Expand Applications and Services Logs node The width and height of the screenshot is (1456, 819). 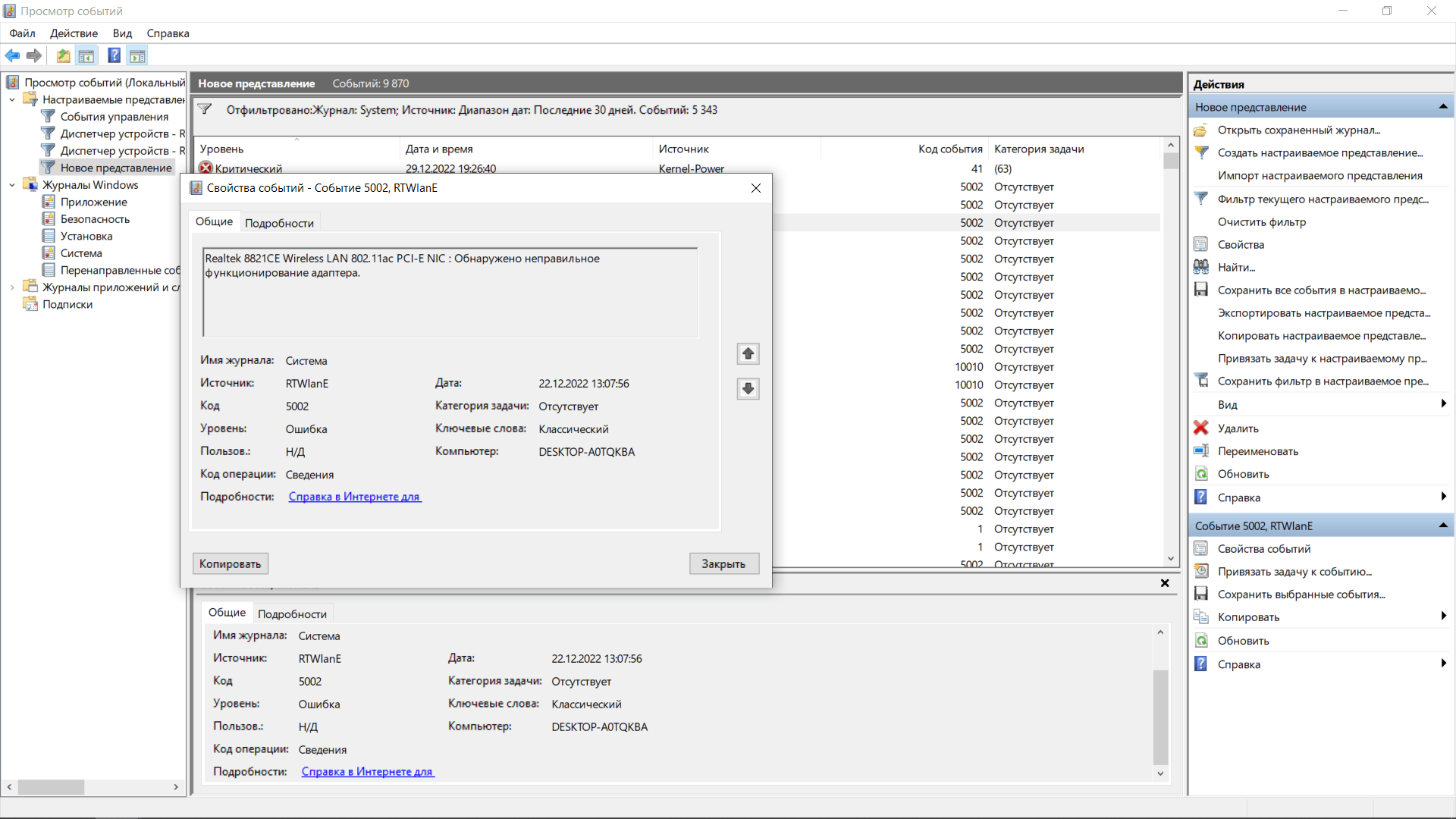(12, 287)
